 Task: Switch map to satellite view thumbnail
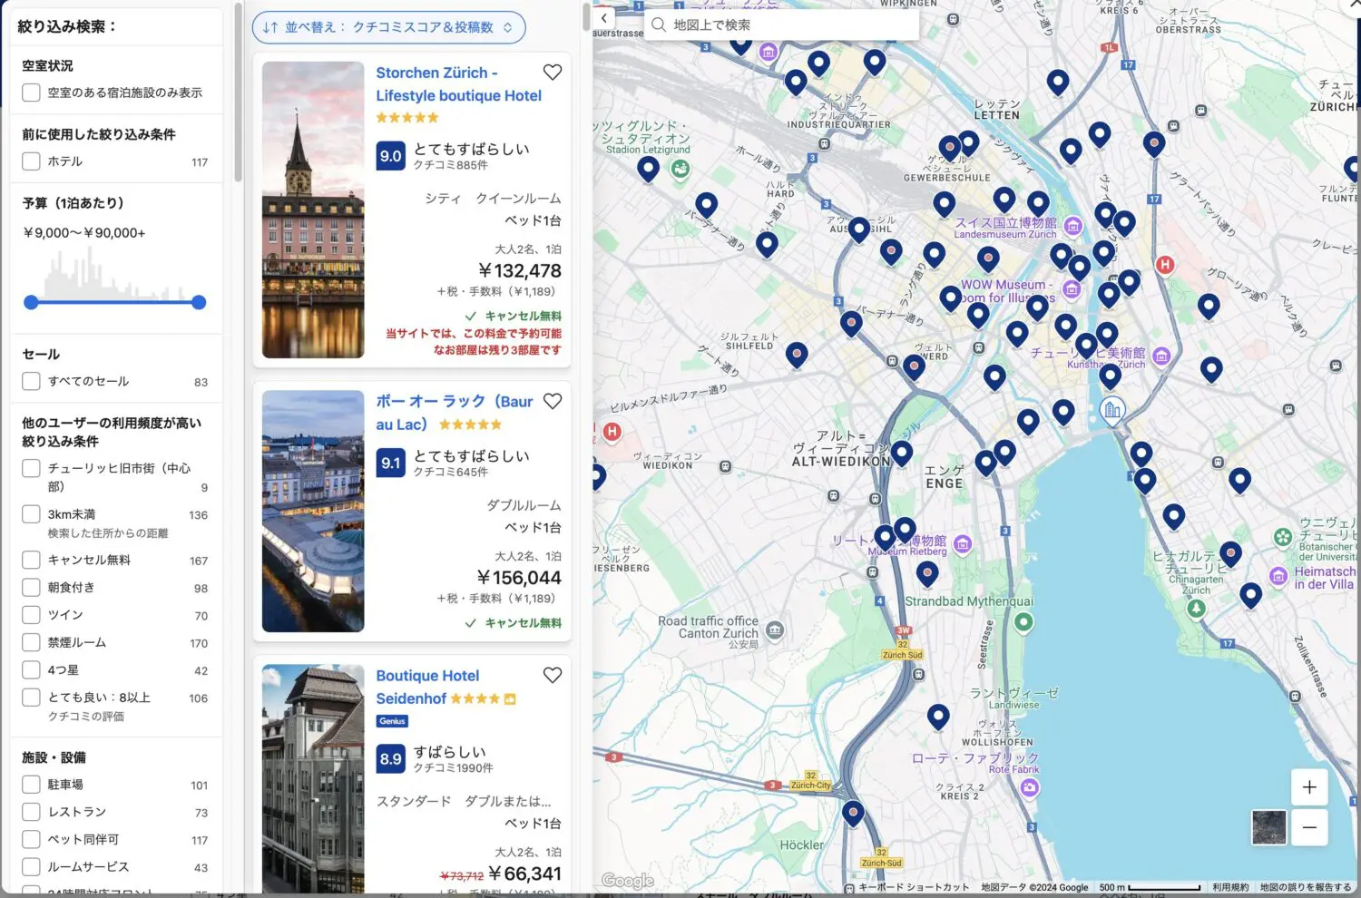[x=1268, y=827]
